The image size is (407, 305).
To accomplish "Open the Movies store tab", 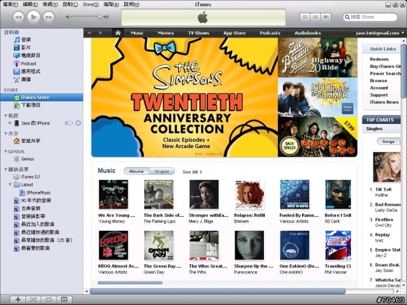I will 165,33.
